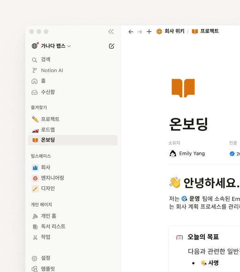Open the 가나다 랩스 workspace switcher
Screen dimensions: 240x272
click(x=56, y=46)
